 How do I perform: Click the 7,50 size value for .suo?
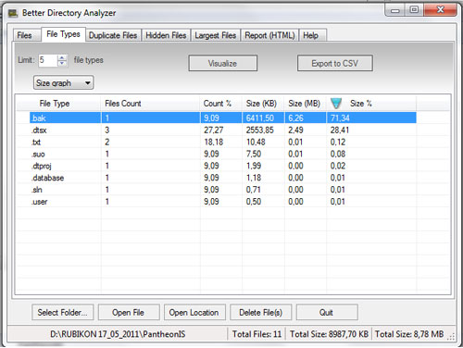coord(254,154)
